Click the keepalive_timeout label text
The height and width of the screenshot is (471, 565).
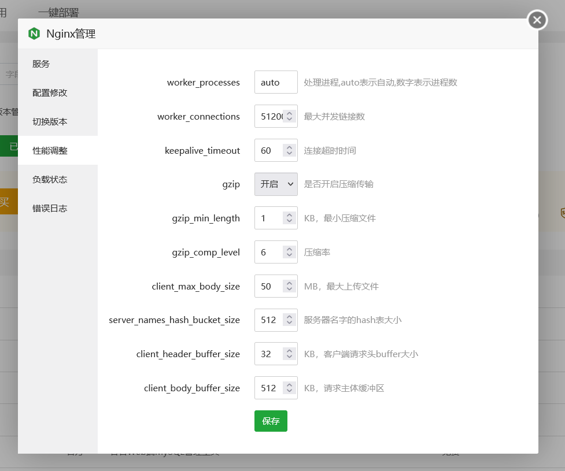(202, 150)
